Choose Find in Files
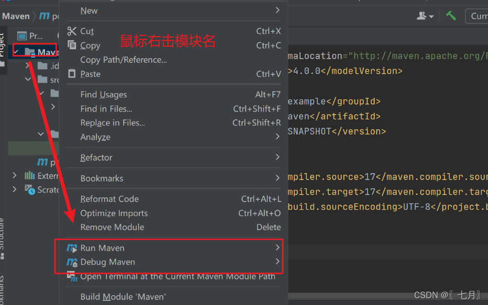Screen dimensions: 488x305 tap(173, 109)
